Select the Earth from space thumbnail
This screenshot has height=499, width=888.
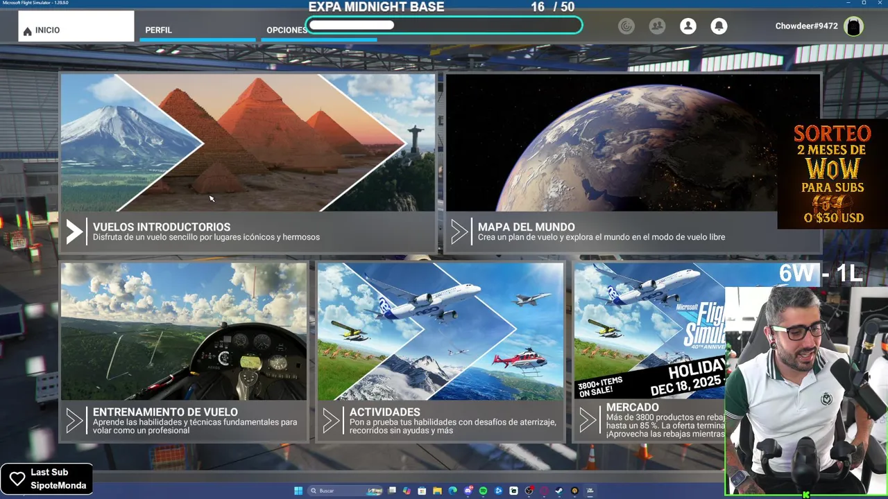633,142
